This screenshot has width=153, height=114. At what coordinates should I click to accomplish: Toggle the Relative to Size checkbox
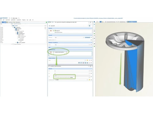point(56,40)
